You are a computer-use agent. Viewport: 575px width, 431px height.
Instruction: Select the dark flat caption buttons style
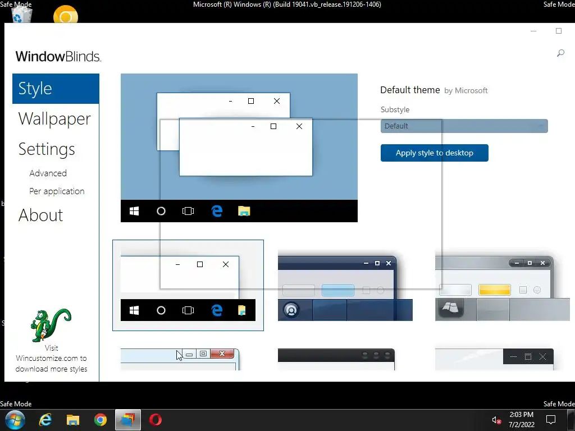click(494, 359)
